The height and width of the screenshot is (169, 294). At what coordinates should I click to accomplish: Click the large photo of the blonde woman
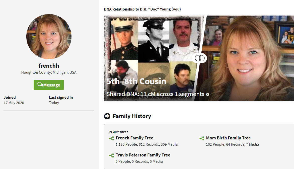248,58
